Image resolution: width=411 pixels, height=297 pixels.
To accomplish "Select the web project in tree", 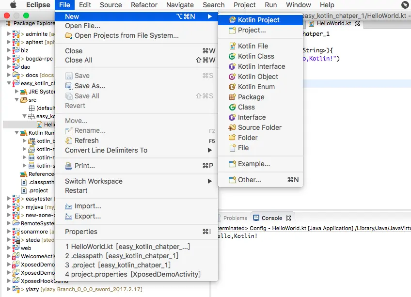I will coord(26,248).
